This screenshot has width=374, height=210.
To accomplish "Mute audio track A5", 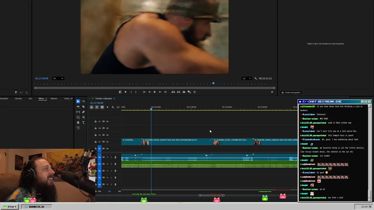I will point(107,178).
